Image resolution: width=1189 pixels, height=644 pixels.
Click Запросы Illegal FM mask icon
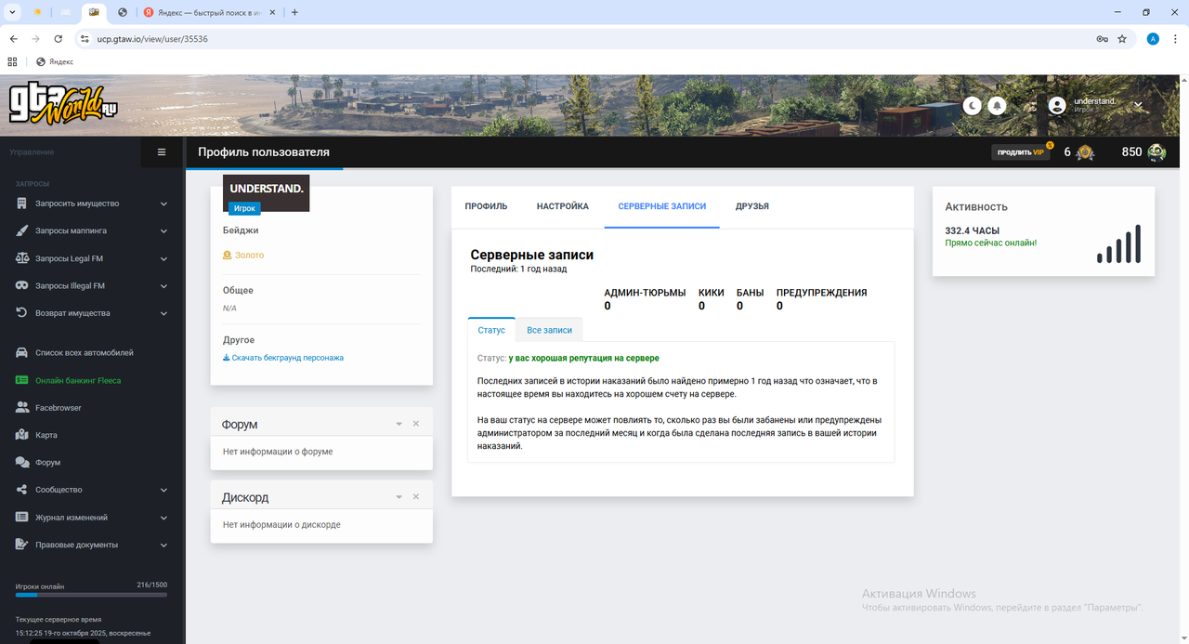[x=22, y=285]
